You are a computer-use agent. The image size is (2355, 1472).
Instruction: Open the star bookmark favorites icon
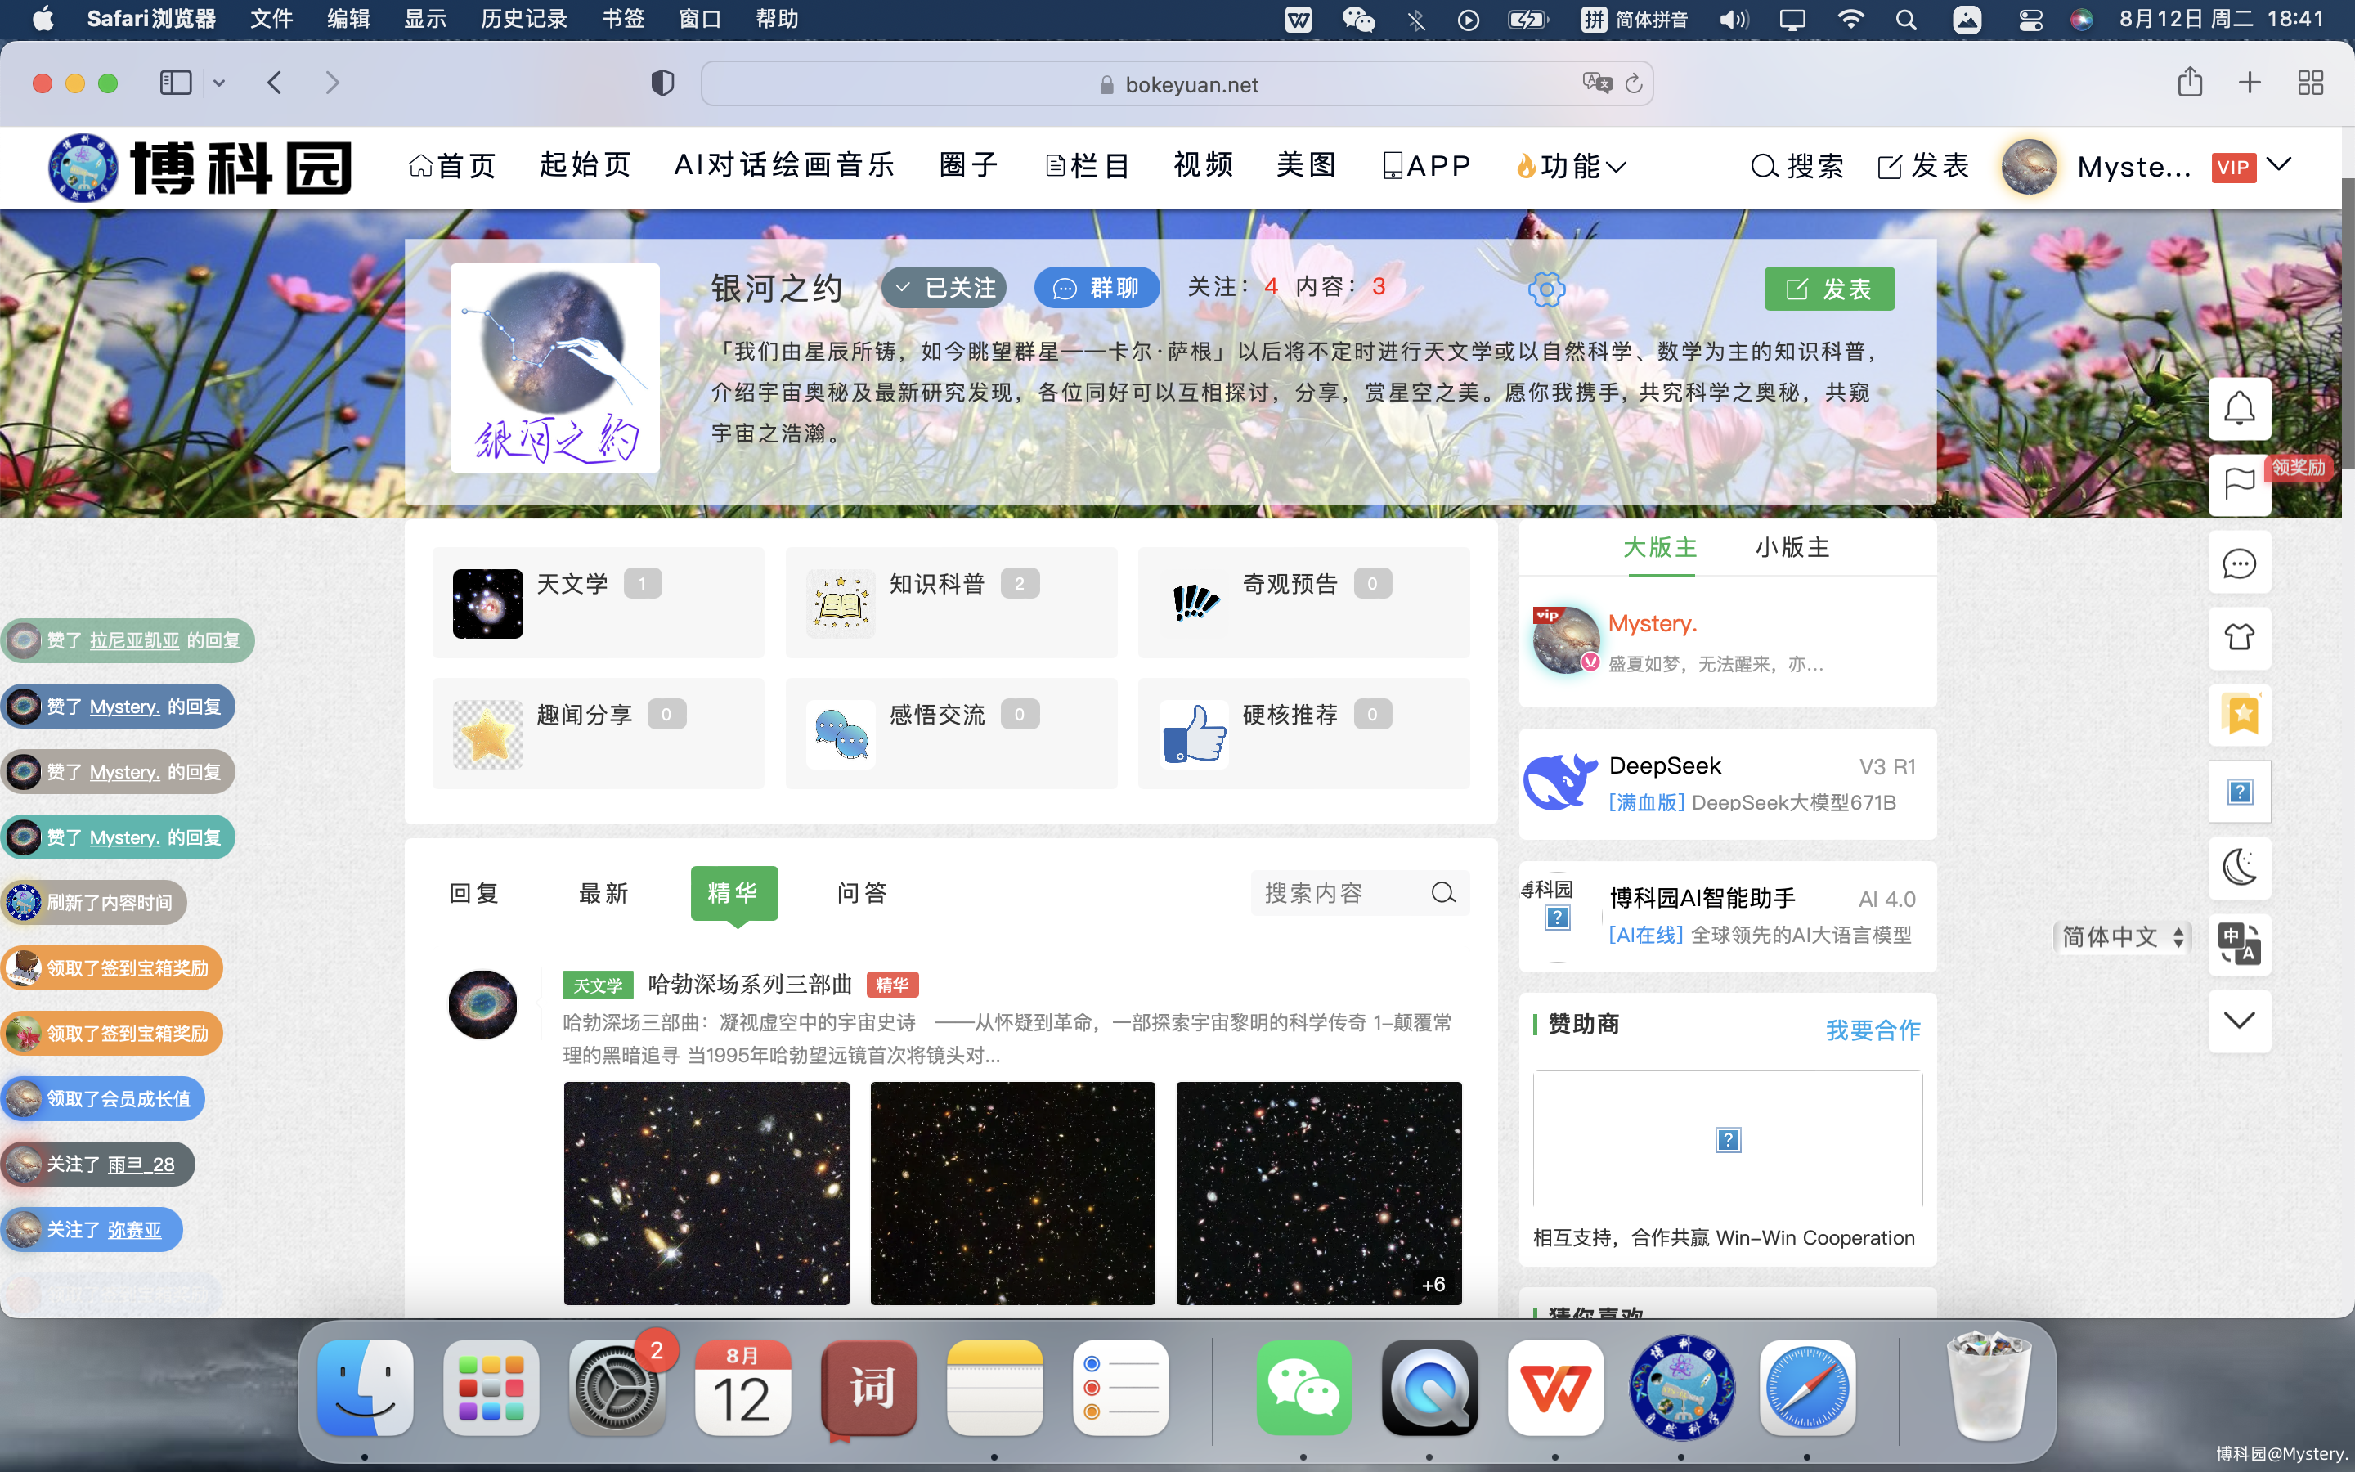[2239, 715]
